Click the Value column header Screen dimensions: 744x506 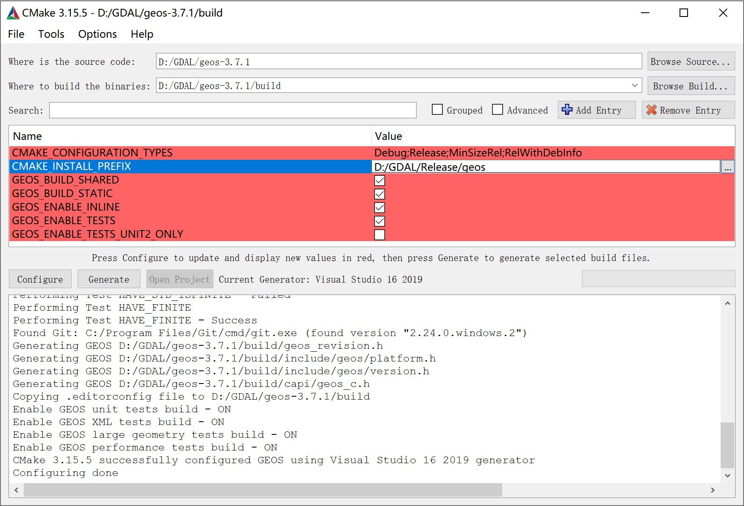point(553,136)
